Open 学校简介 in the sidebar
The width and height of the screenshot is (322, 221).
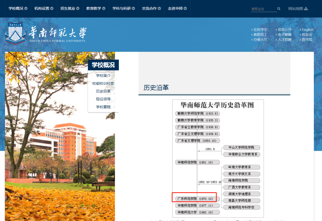103,76
